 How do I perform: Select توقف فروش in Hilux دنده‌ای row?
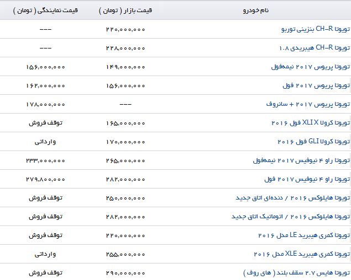point(45,198)
